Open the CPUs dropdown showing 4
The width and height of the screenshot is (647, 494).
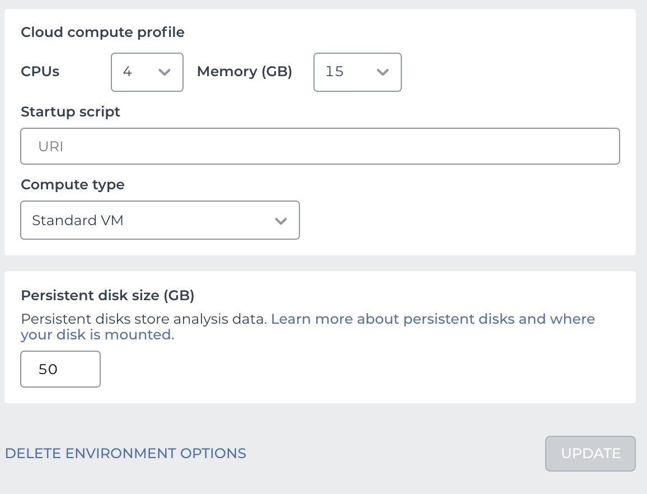[x=147, y=72]
